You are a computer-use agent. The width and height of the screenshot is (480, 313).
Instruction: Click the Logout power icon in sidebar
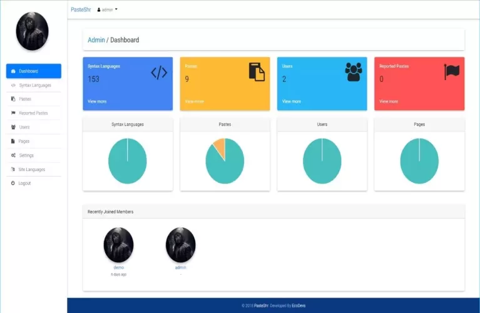click(x=13, y=183)
